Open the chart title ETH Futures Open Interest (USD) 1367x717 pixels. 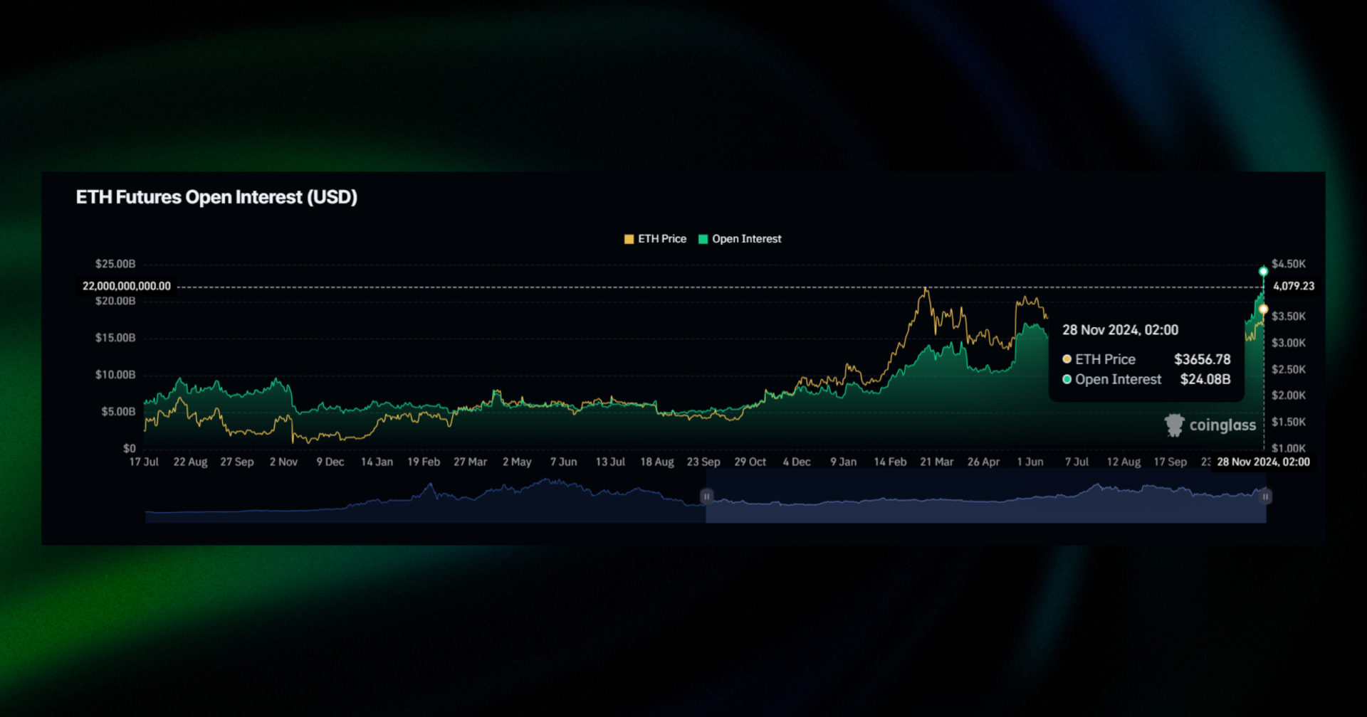pyautogui.click(x=217, y=197)
